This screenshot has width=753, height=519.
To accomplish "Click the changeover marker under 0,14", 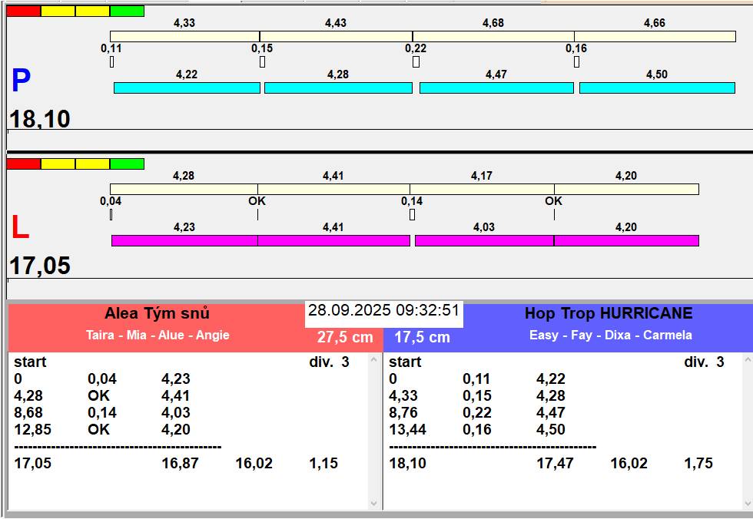I will (x=412, y=215).
